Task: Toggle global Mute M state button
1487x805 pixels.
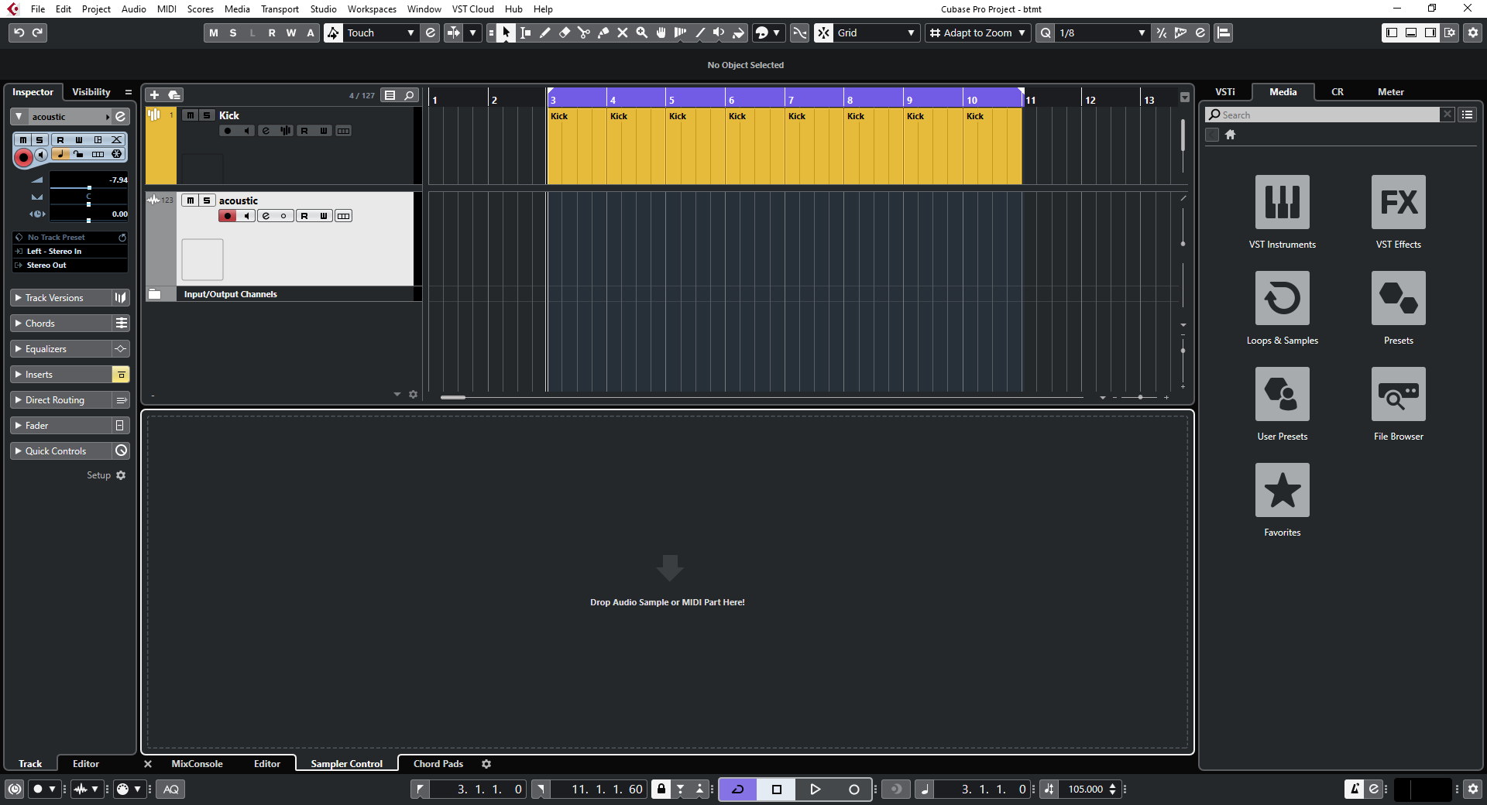Action: pyautogui.click(x=214, y=33)
